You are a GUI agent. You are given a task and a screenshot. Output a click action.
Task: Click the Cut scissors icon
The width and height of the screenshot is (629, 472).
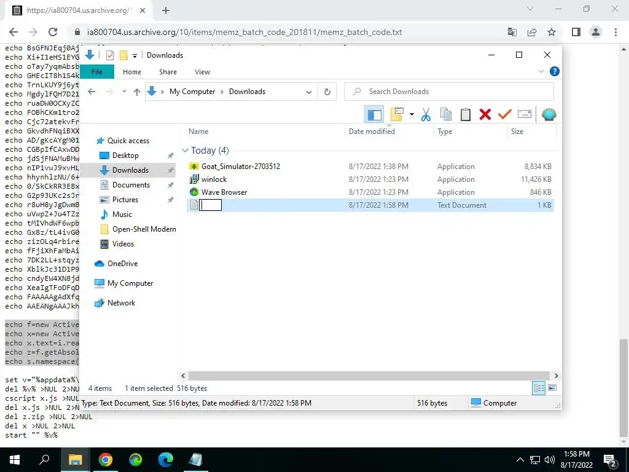tap(426, 115)
